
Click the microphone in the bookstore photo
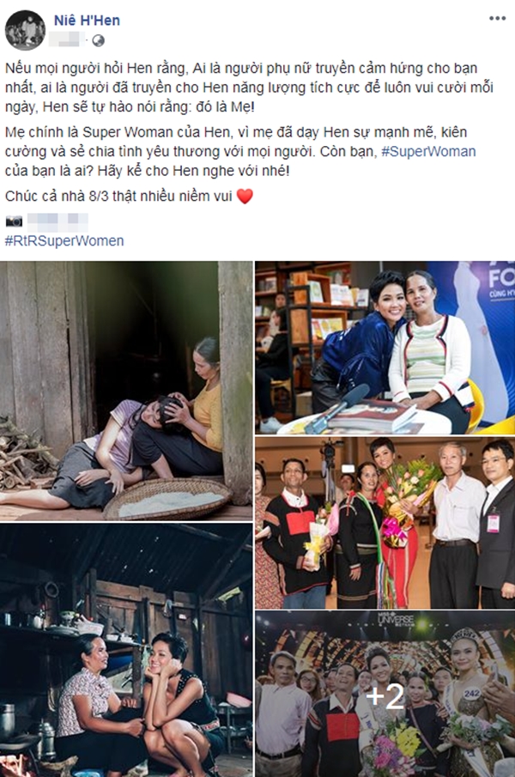(x=337, y=407)
